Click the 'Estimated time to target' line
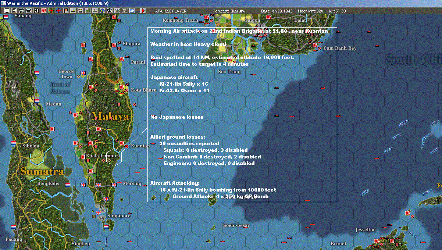Screen dimensions: 442x250 199,64
